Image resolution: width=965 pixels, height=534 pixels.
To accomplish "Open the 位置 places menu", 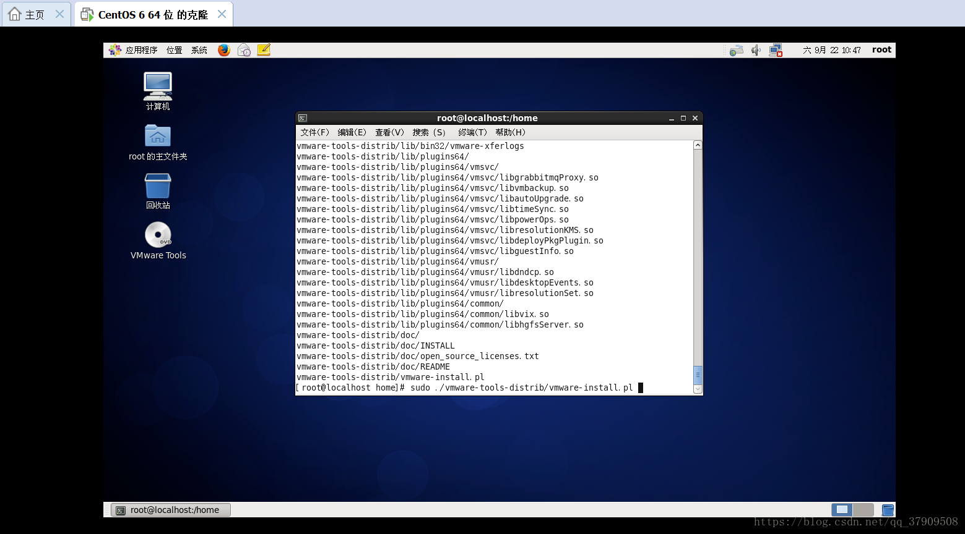I will coord(175,50).
